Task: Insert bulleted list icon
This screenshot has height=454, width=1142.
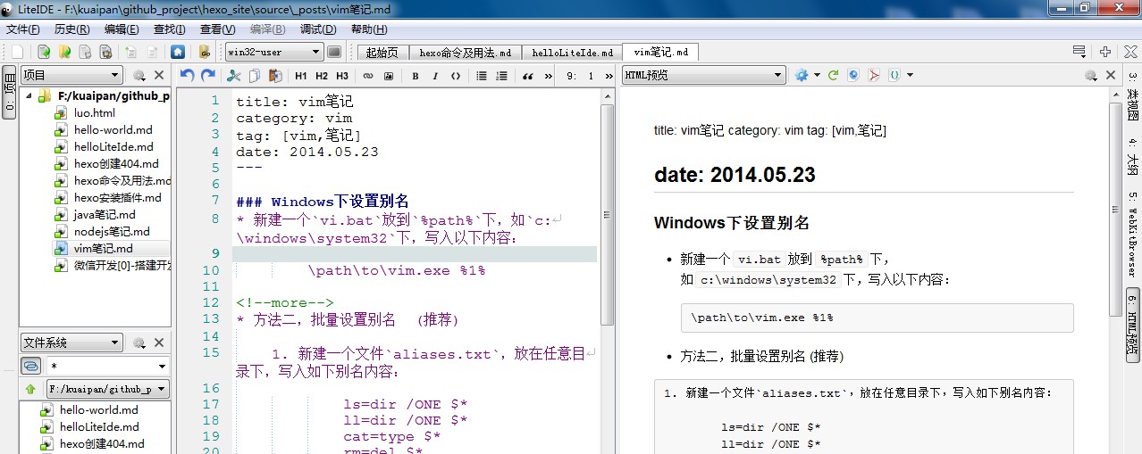Action: click(x=482, y=76)
